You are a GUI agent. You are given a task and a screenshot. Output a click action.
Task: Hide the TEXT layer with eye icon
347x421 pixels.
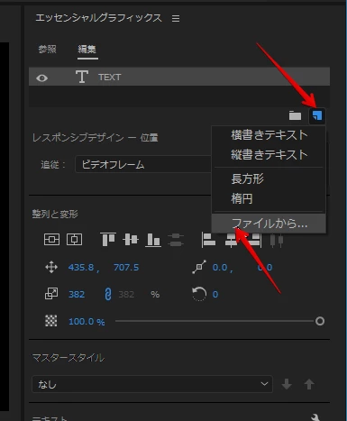(41, 78)
